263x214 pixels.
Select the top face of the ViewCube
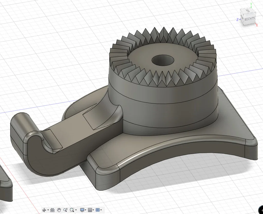tap(248, 11)
